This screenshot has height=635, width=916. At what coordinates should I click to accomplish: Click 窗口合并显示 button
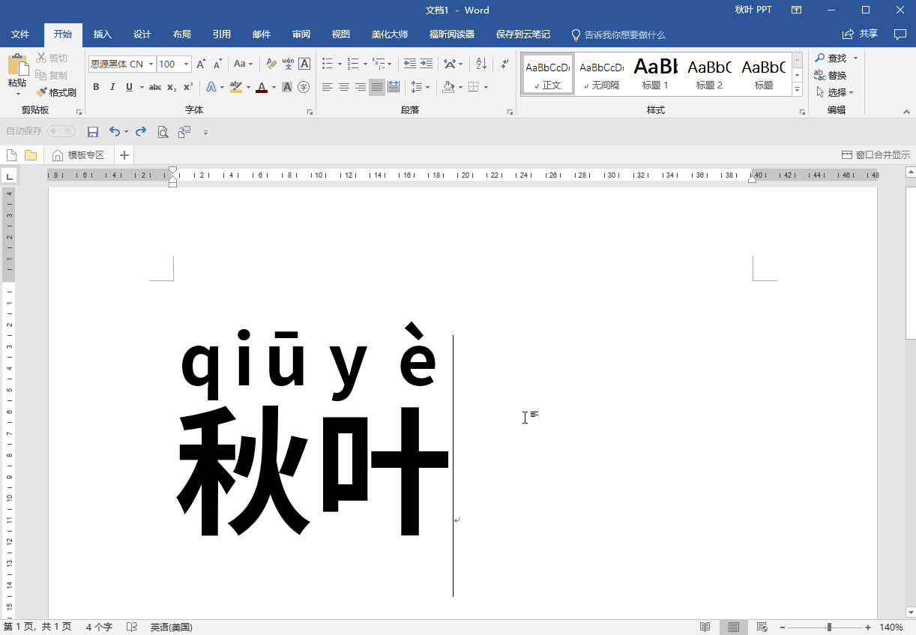click(876, 155)
